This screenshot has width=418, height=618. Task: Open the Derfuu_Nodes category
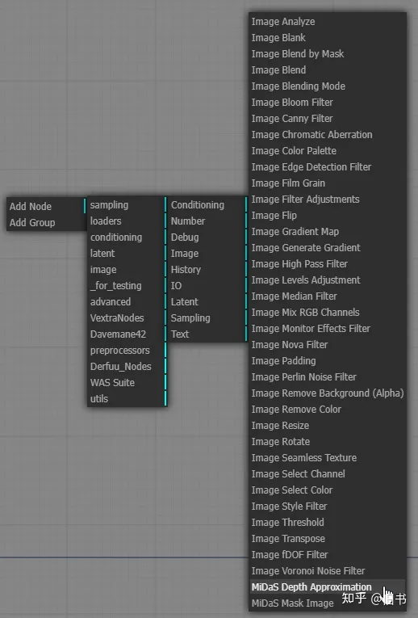(127, 367)
